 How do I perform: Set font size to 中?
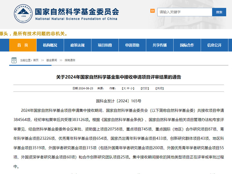point(128,88)
